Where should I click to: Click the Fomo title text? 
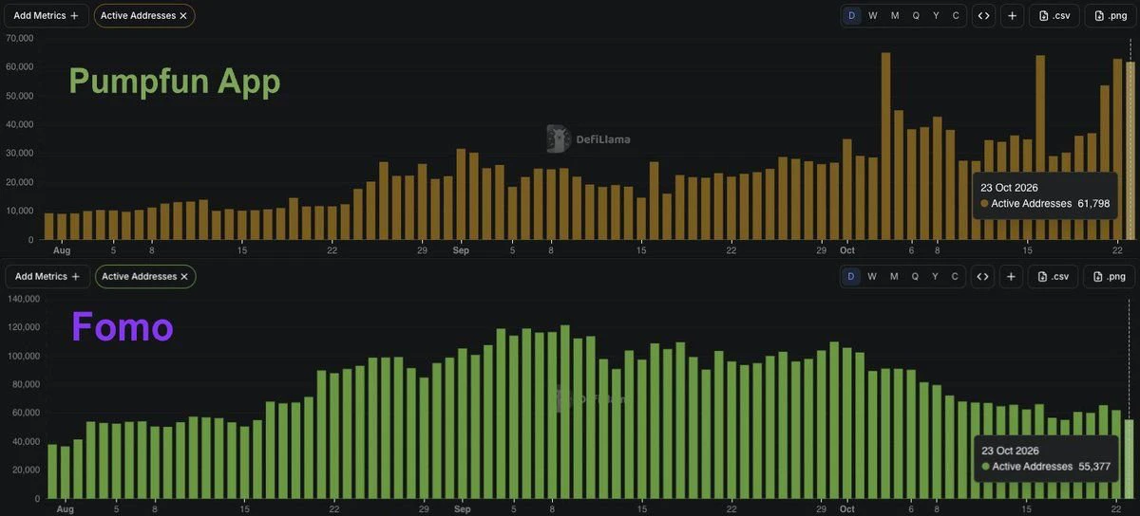click(123, 327)
